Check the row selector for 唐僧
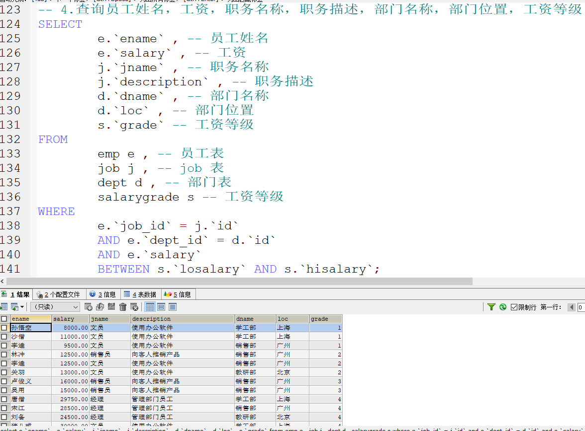 pos(3,399)
